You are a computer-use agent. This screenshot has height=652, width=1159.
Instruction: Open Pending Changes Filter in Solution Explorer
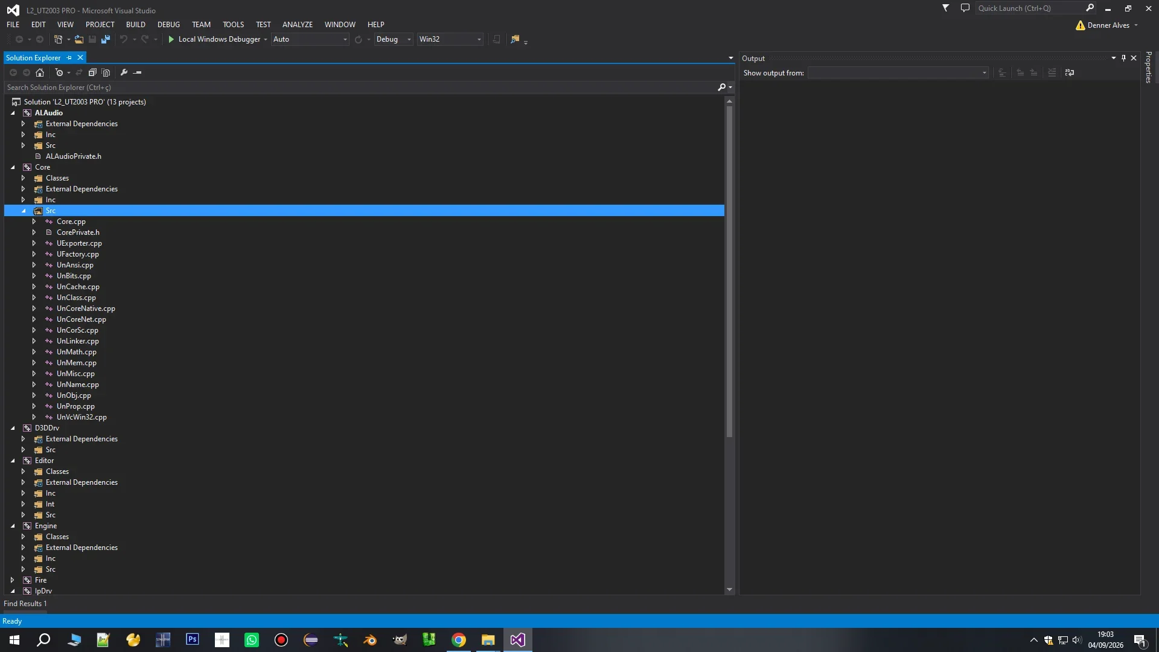tap(59, 72)
